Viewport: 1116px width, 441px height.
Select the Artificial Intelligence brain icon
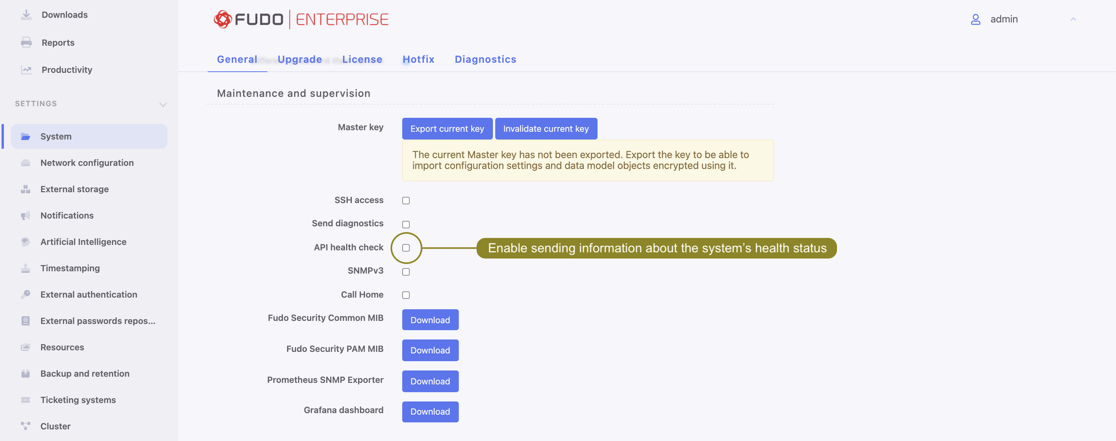pos(25,242)
